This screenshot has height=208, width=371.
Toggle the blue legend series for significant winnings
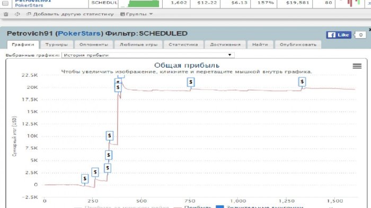(260, 206)
